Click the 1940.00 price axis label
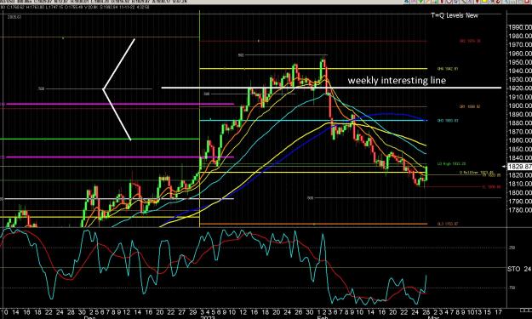 click(x=520, y=71)
